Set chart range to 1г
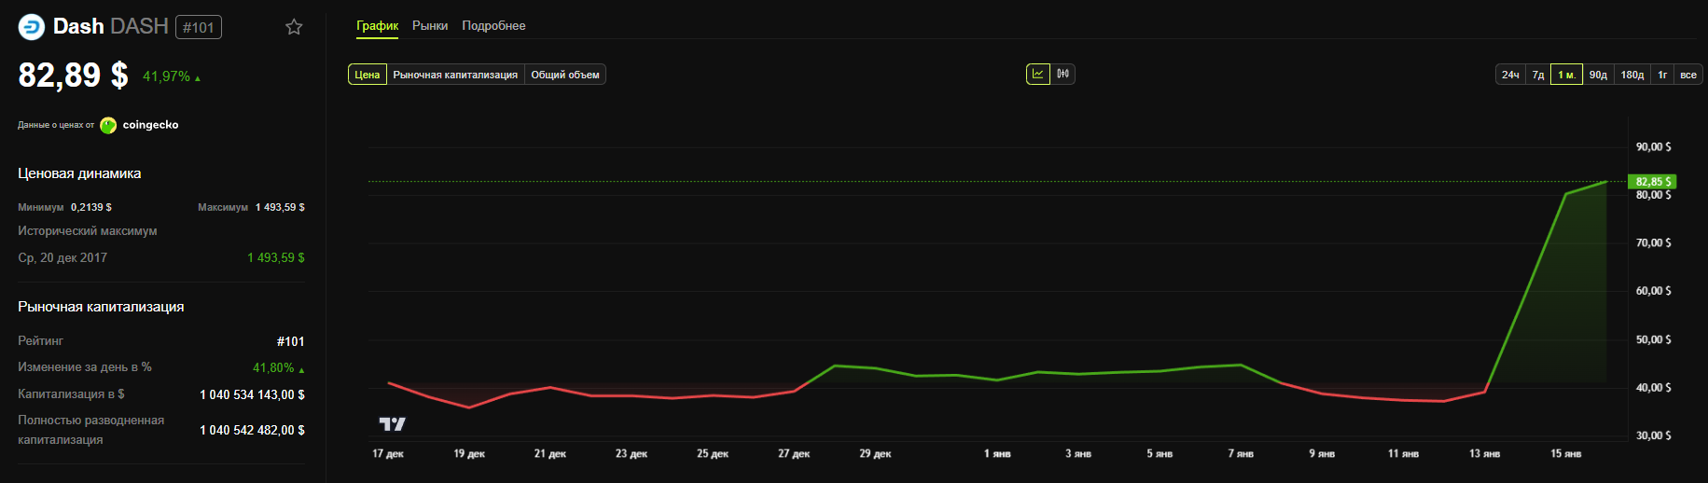The height and width of the screenshot is (483, 1708). click(1662, 75)
